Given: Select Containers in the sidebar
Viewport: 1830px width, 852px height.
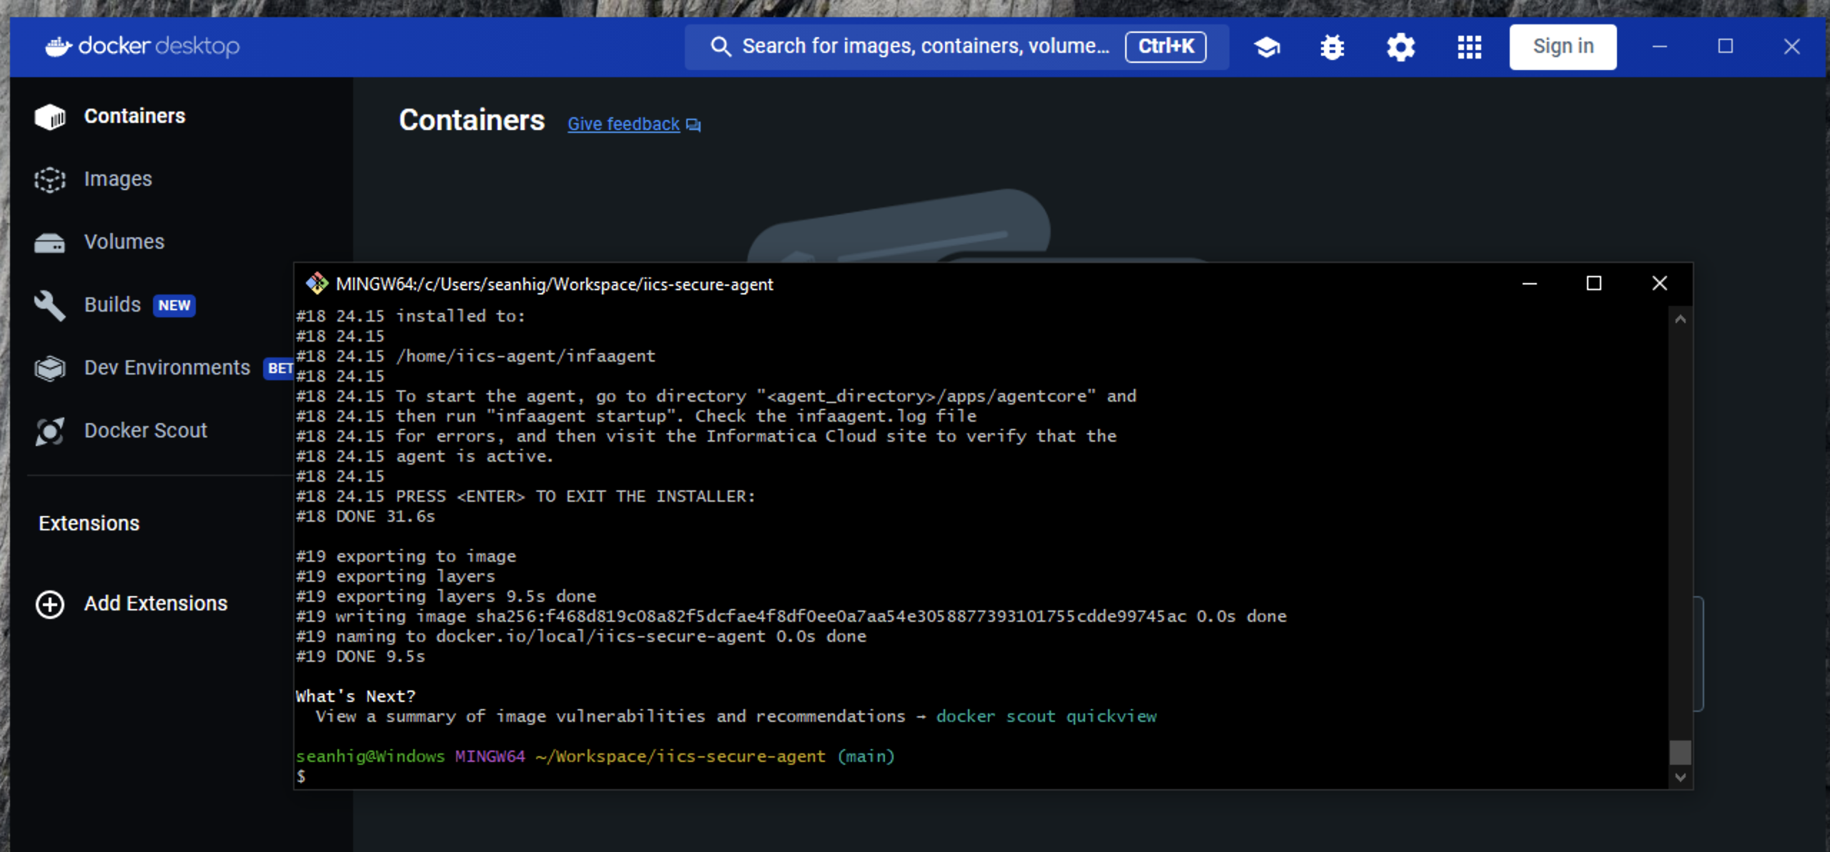Looking at the screenshot, I should [x=134, y=116].
